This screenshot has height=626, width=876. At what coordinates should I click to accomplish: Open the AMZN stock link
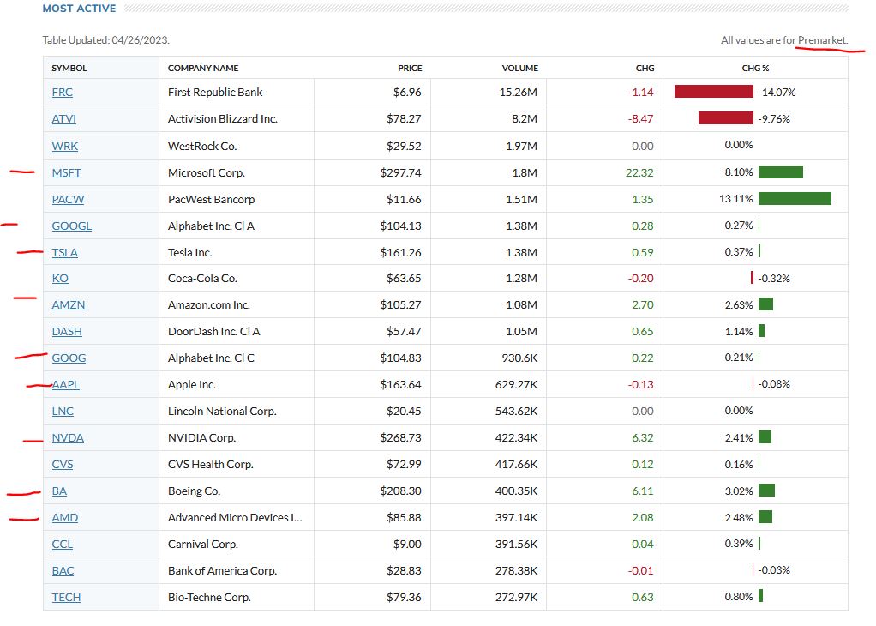point(68,305)
